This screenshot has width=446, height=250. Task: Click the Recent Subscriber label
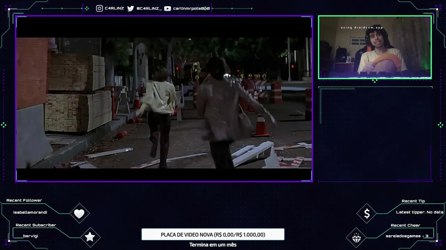pyautogui.click(x=36, y=225)
